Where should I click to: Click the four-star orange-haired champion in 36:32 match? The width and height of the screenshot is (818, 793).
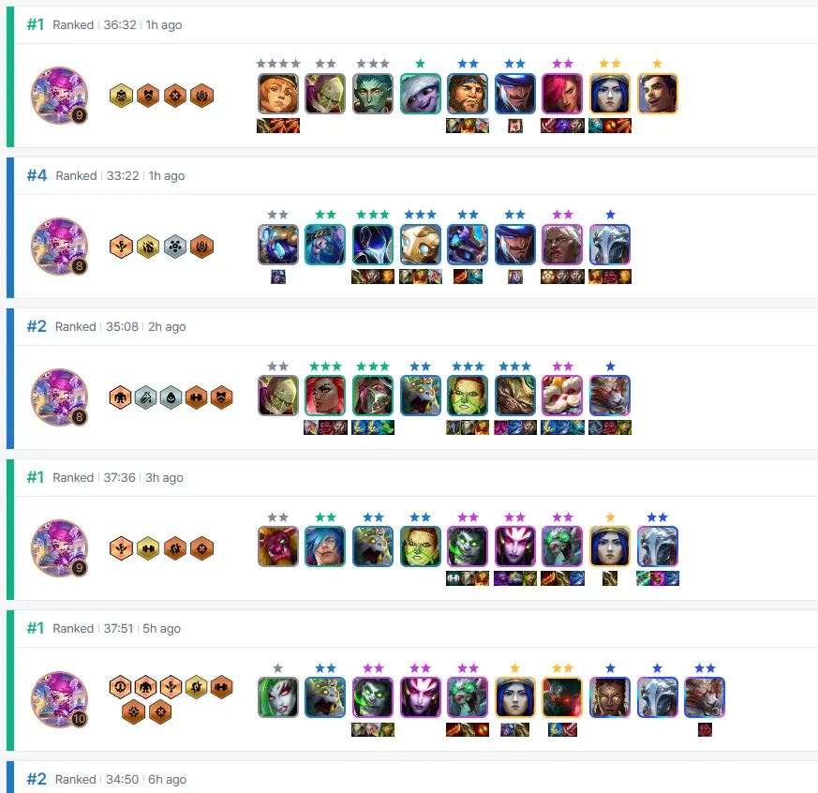[278, 94]
